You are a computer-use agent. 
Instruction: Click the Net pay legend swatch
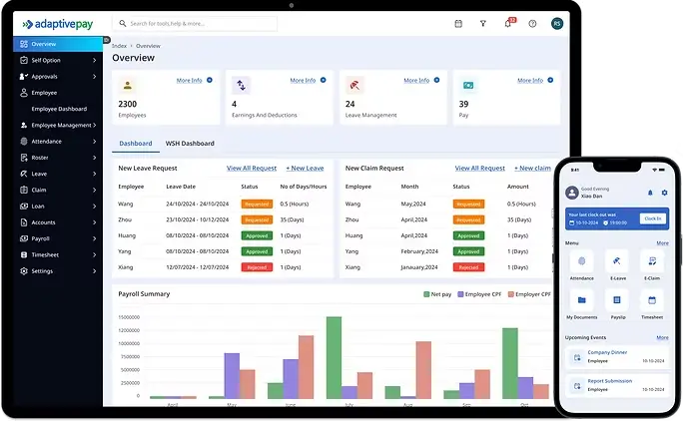pyautogui.click(x=426, y=294)
